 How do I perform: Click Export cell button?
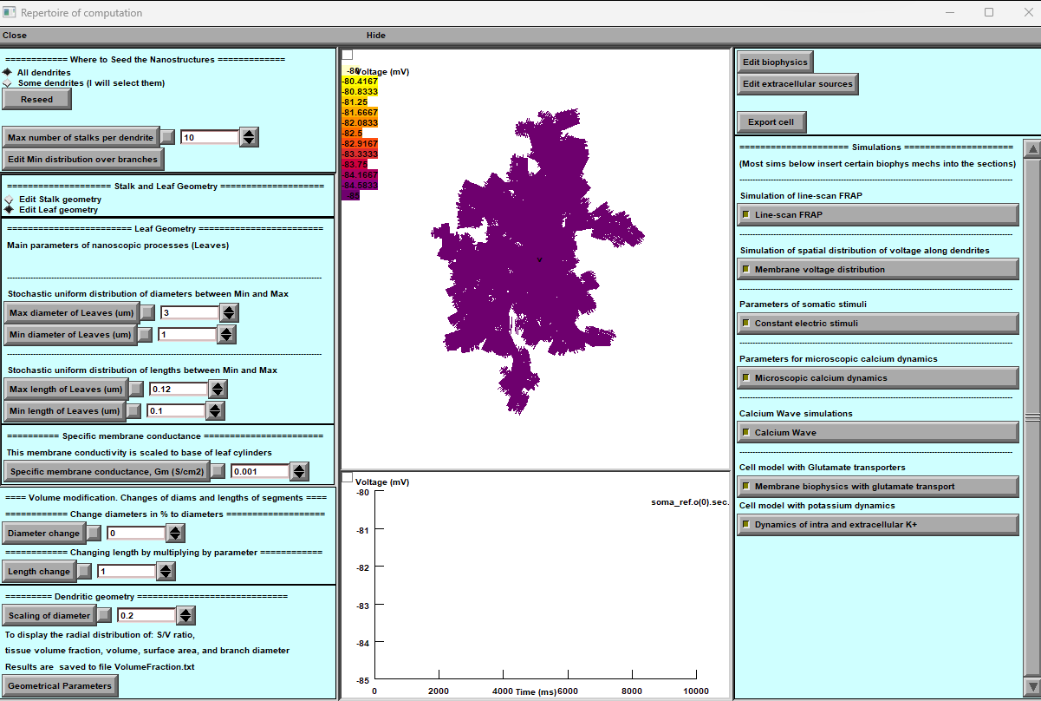point(771,122)
